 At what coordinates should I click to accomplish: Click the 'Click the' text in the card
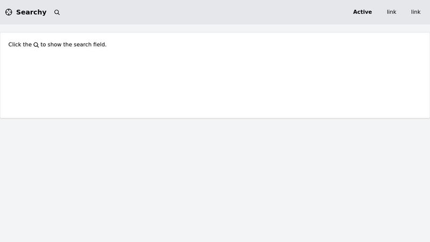20,45
